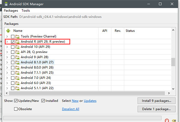Expand the API 28, Q preview node

click(7, 52)
